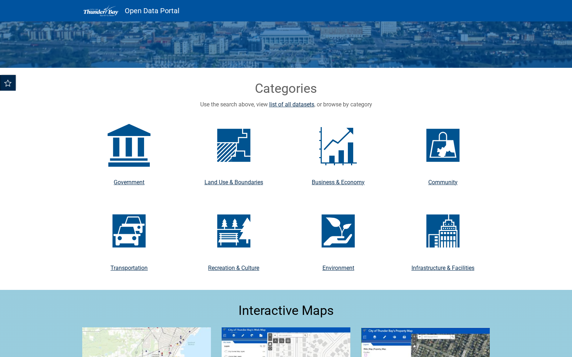
Task: Click the Land Use & Boundaries map icon
Action: coord(234,145)
